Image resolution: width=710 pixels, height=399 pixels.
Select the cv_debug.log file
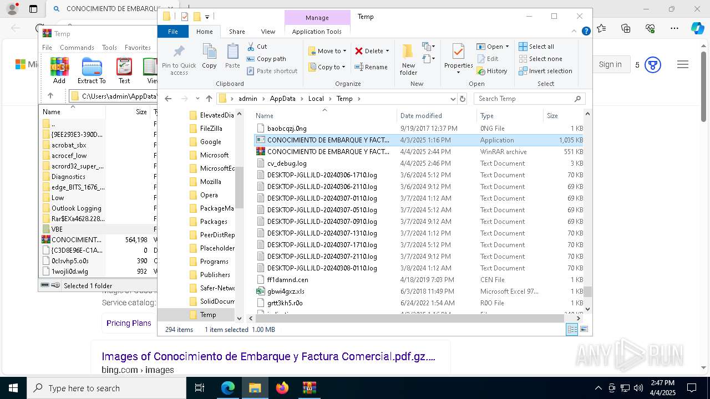pos(419,163)
